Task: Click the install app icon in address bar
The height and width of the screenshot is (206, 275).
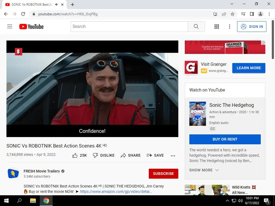Action: pyautogui.click(x=215, y=14)
